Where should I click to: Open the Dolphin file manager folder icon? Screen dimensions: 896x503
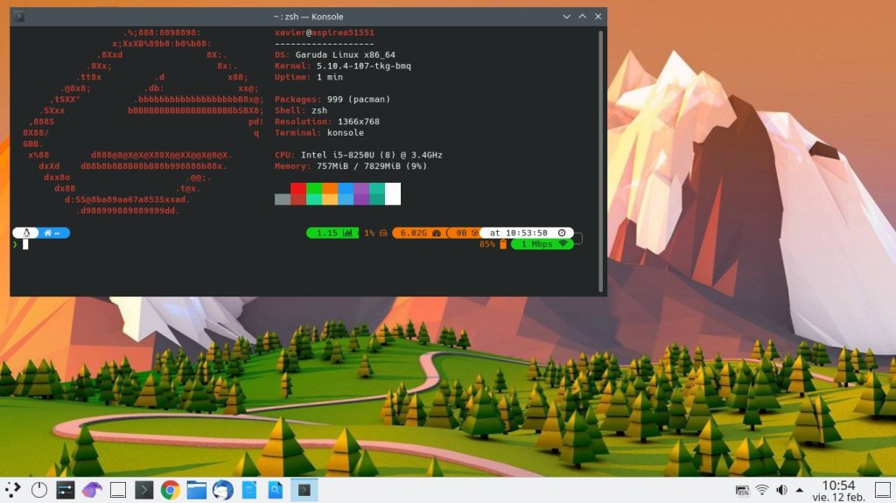tap(197, 490)
